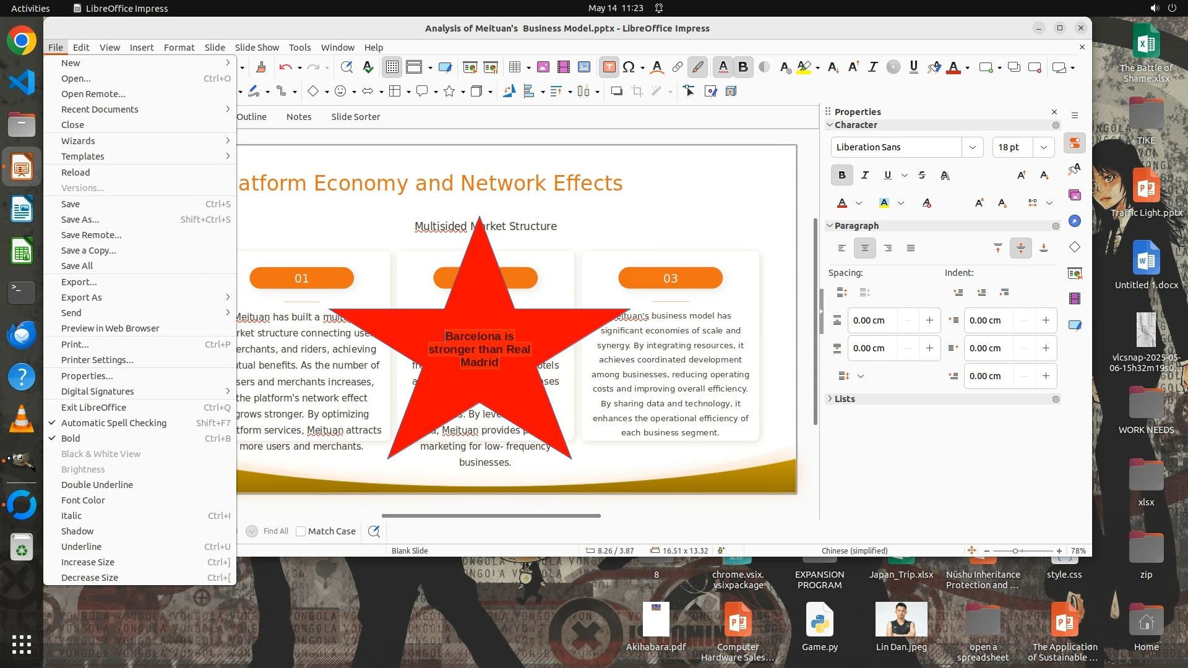Enable the Match Case checkbox
Image resolution: width=1188 pixels, height=668 pixels.
point(301,531)
